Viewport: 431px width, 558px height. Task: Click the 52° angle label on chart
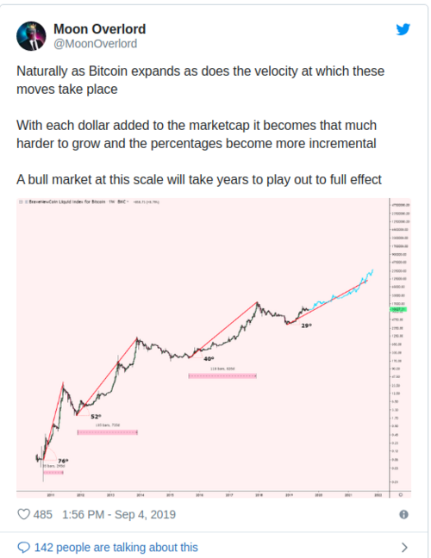click(96, 417)
